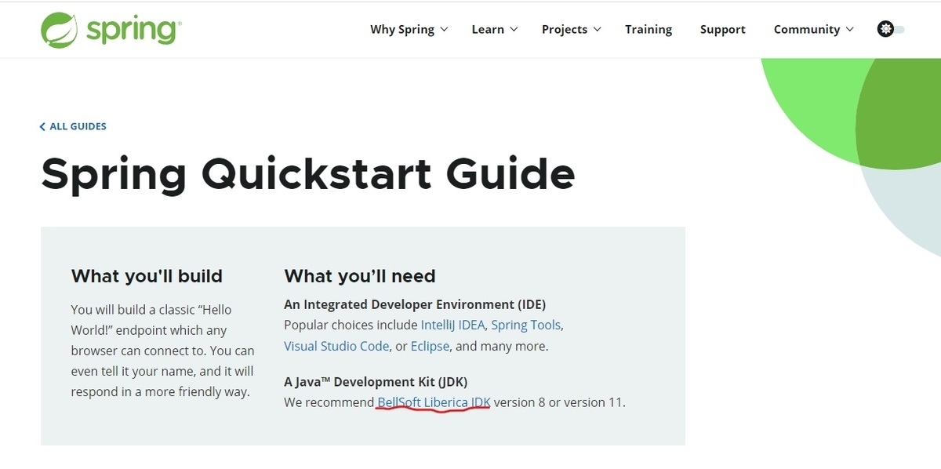941x469 pixels.
Task: Open the IntelliJ IDEA link
Action: click(452, 325)
